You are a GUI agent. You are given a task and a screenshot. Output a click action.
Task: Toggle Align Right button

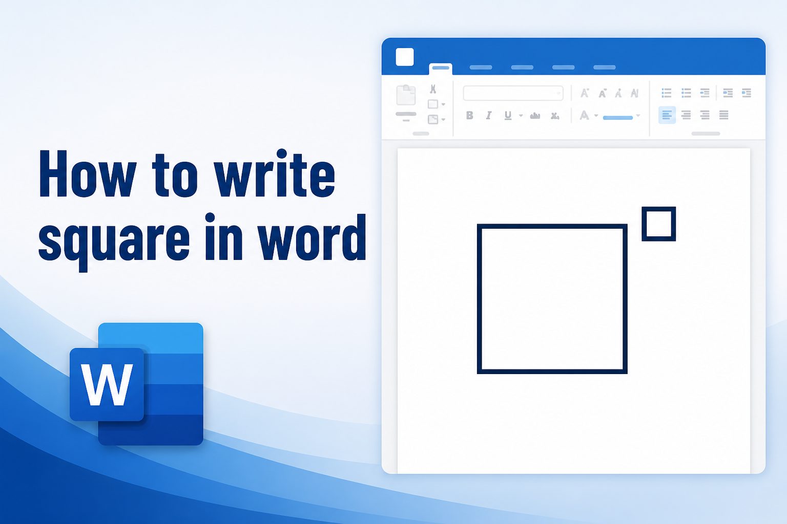(x=705, y=115)
